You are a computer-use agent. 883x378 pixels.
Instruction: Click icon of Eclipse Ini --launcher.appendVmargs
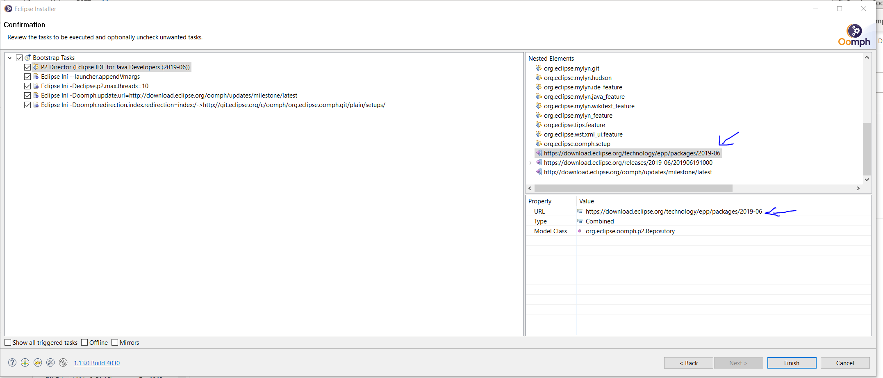pyautogui.click(x=36, y=77)
